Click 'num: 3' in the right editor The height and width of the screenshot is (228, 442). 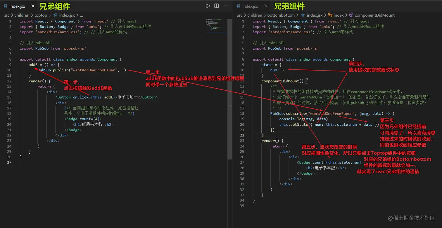pos(277,70)
